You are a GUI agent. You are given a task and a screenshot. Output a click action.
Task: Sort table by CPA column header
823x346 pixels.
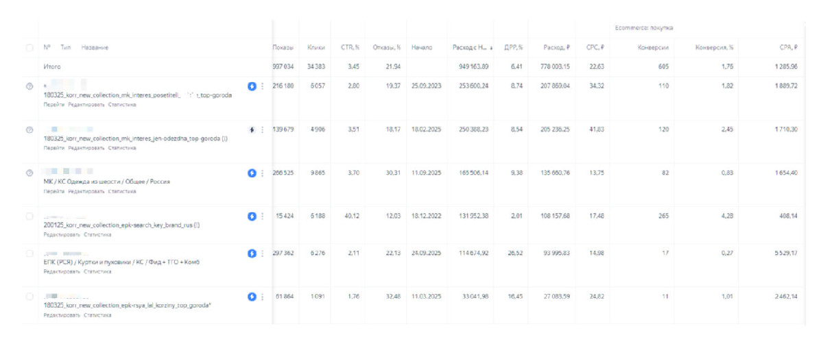(x=787, y=47)
